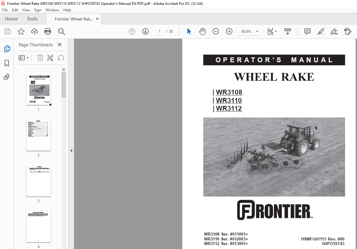Screen dimensions: 357x249
Task: Click the stamp tool icon
Action: point(348,31)
